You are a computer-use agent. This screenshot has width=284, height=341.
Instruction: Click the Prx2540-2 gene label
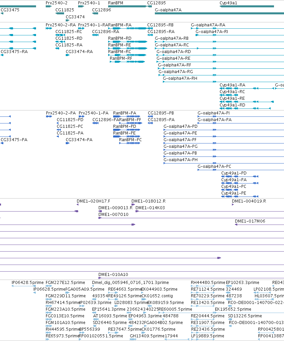pyautogui.click(x=56, y=3)
